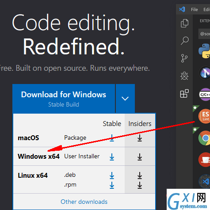Download Linux x64 Insiders .deb
Viewport: 210px width, 210px height.
point(140,176)
